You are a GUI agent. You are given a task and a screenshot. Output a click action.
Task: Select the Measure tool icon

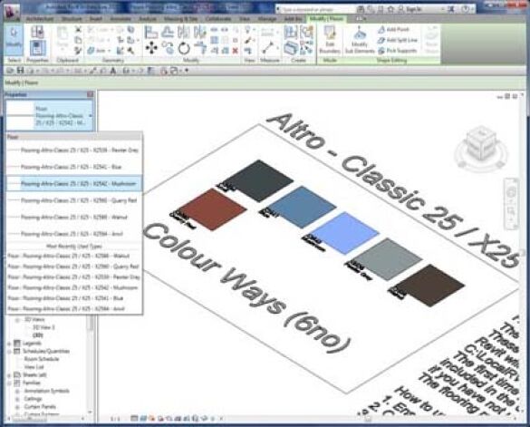tap(267, 48)
